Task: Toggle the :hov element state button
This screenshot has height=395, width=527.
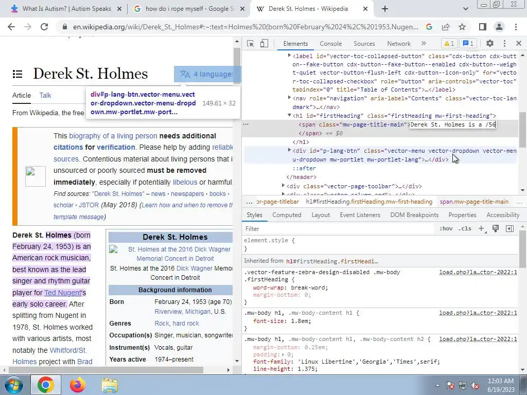Action: [446, 229]
